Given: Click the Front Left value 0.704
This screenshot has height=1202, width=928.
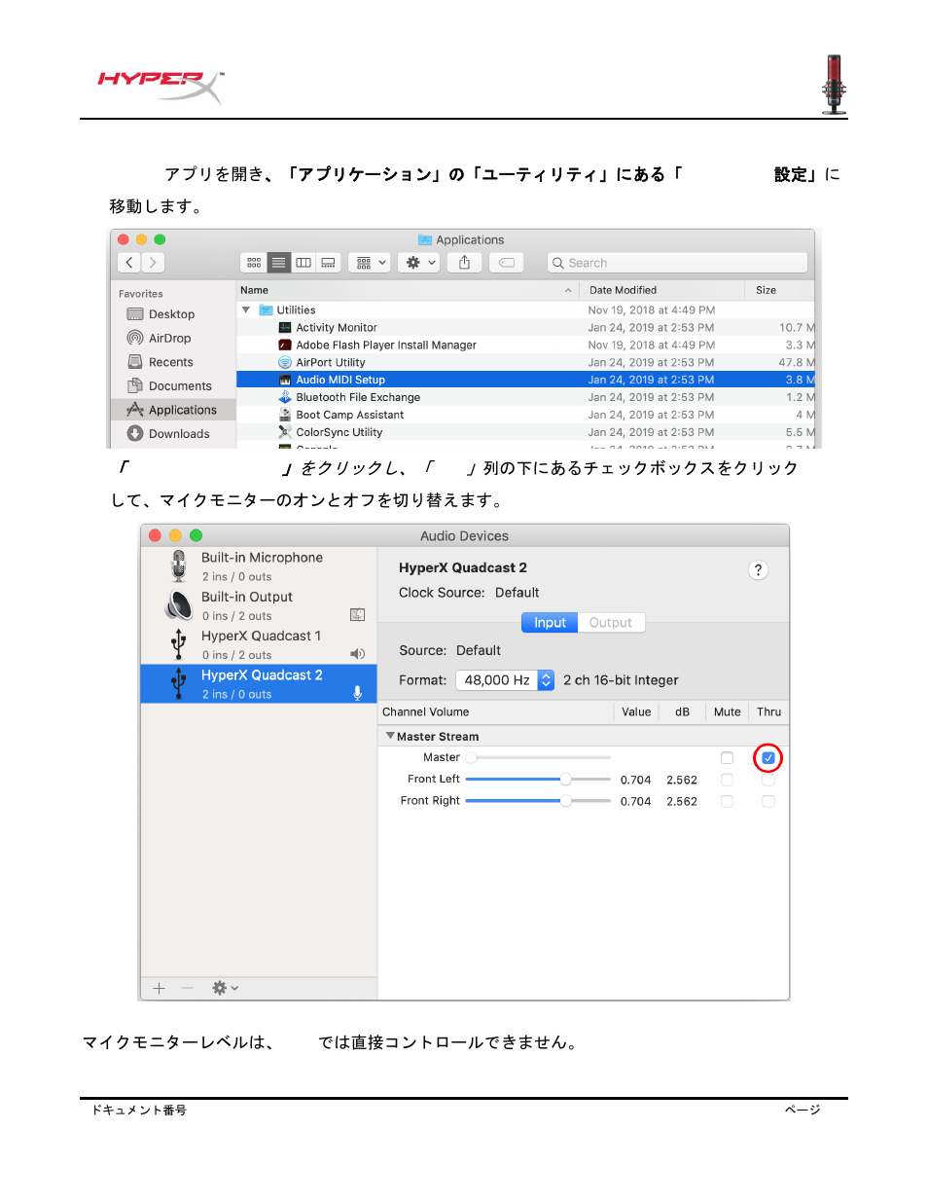Looking at the screenshot, I should tap(636, 780).
